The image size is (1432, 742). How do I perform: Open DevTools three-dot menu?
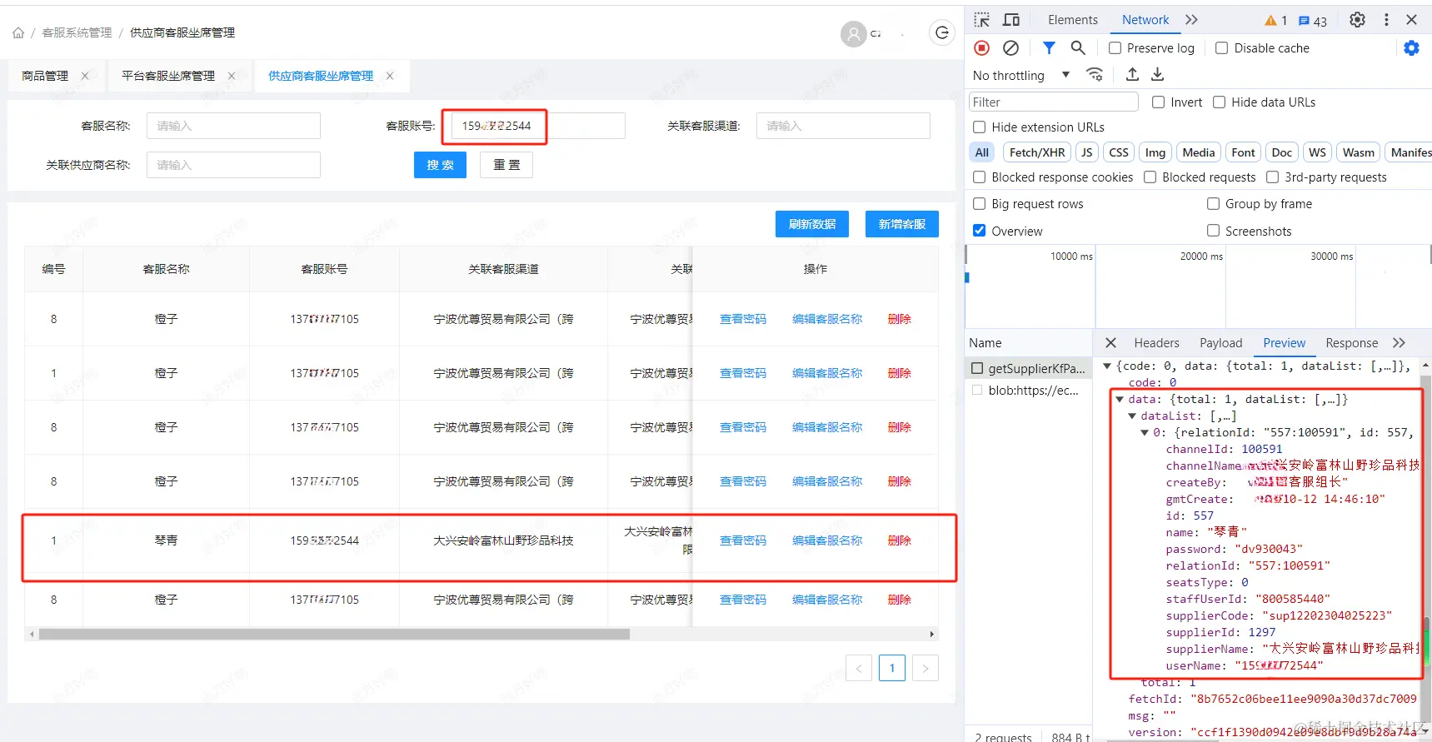click(x=1386, y=20)
